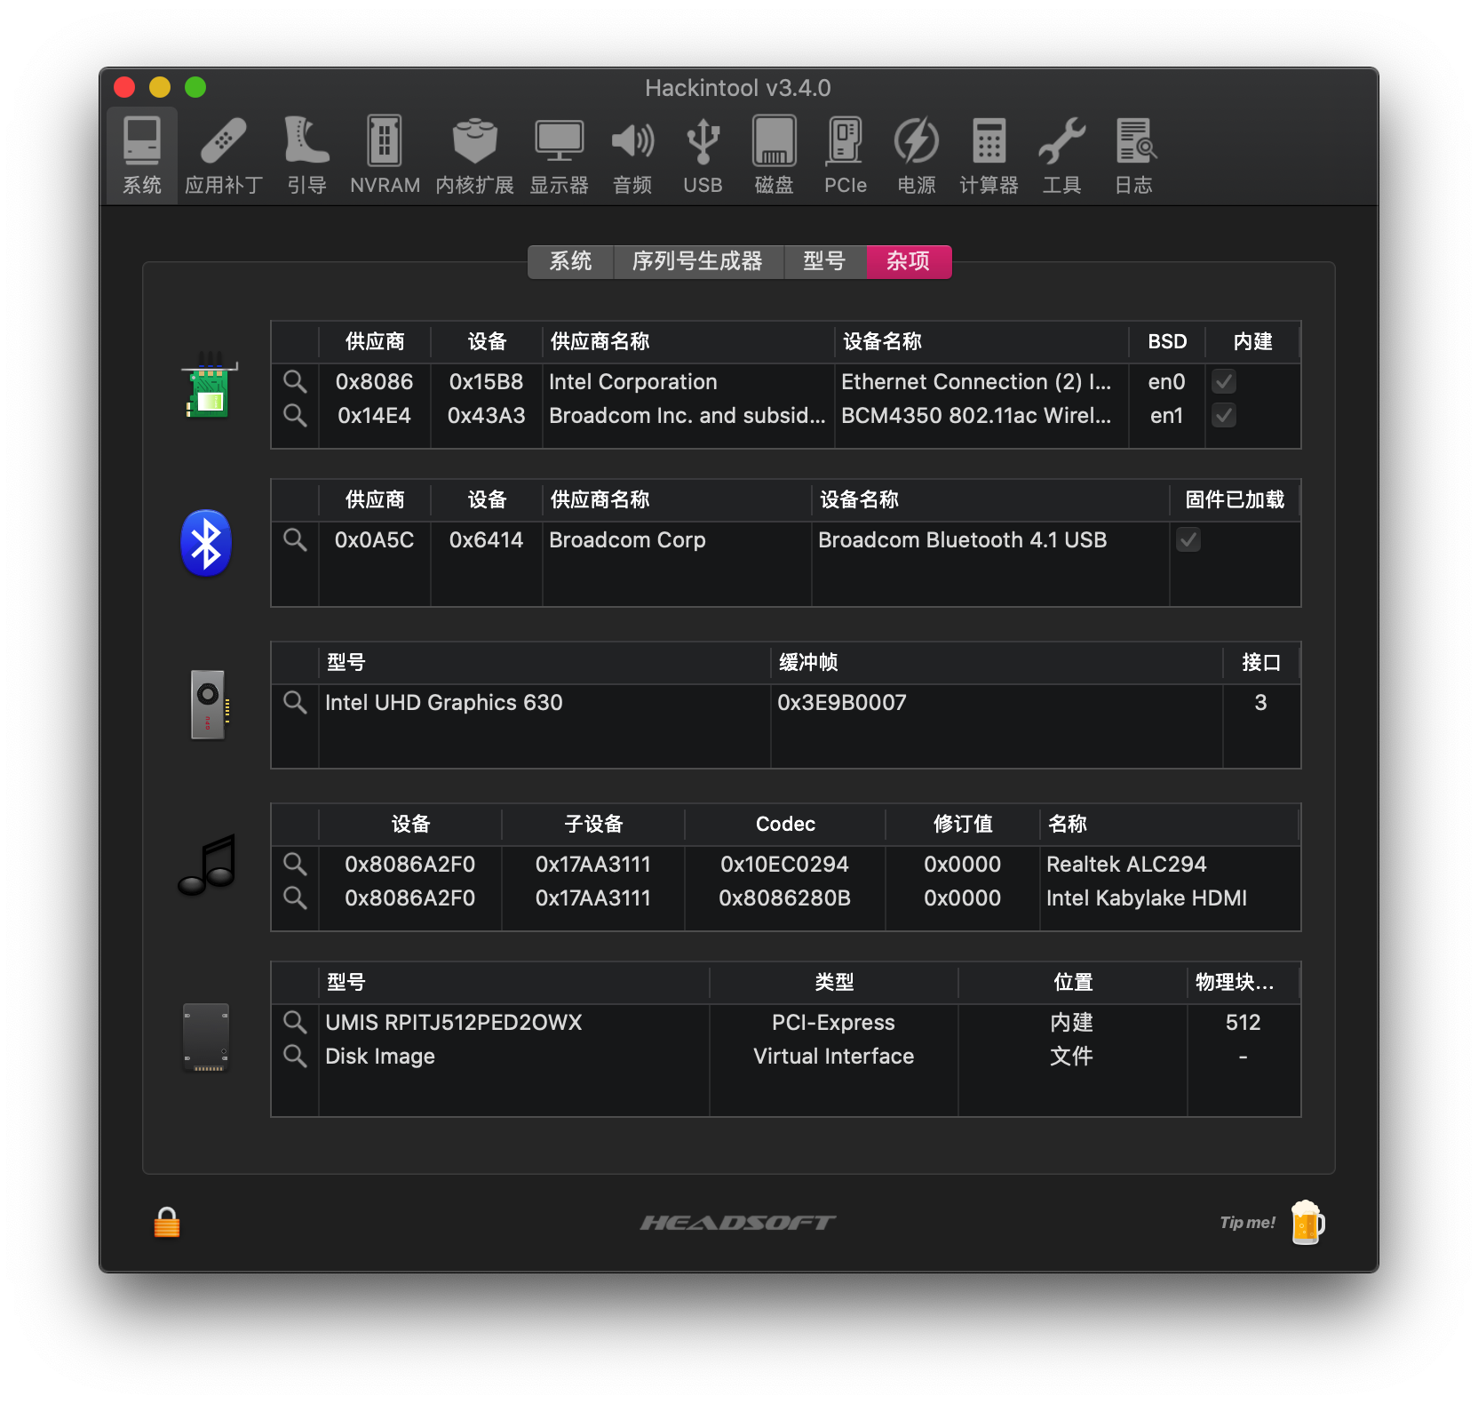
Task: Open the 磁盘 disks section
Action: [x=774, y=156]
